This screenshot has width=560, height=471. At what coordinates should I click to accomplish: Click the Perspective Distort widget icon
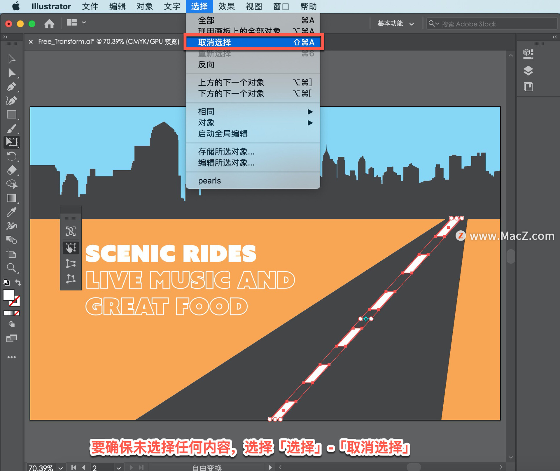point(71,264)
